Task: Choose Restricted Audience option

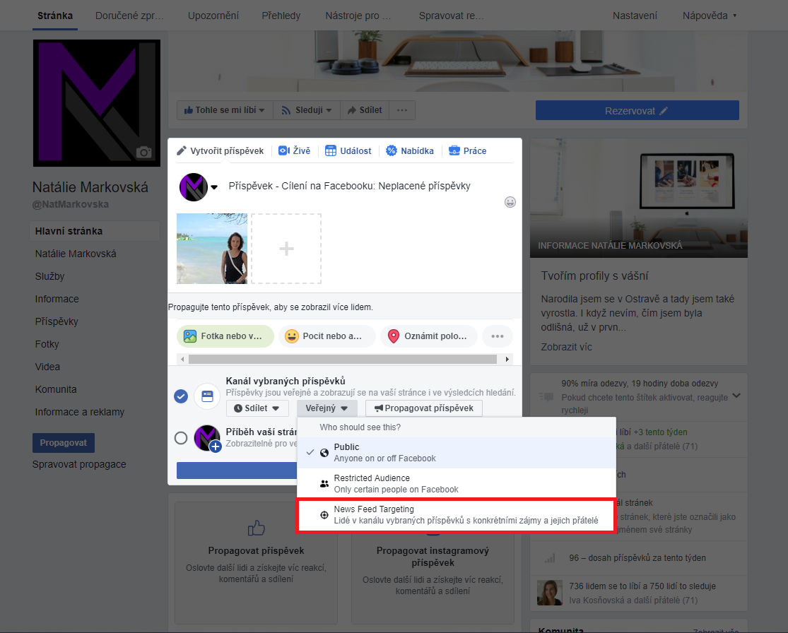Action: click(x=457, y=484)
